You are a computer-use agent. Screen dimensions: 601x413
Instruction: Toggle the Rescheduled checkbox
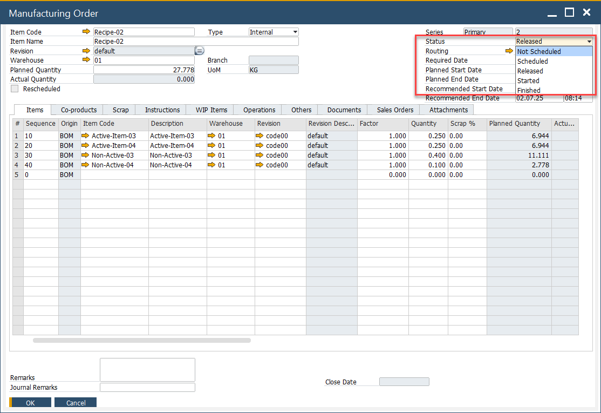pos(15,89)
